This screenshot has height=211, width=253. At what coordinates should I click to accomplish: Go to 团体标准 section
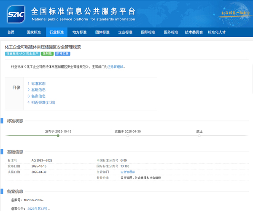(102, 32)
